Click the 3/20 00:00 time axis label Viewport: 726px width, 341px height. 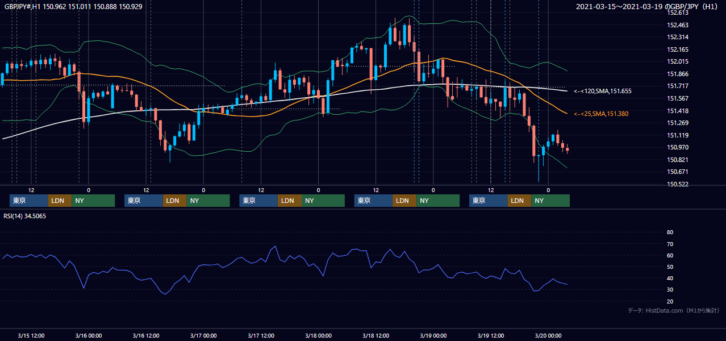548,335
